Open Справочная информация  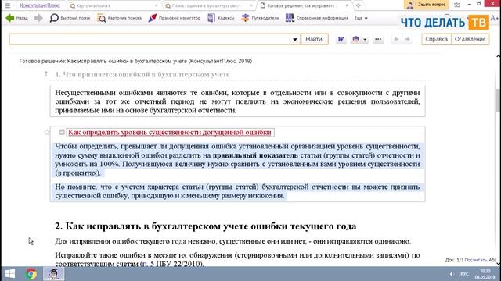click(316, 18)
